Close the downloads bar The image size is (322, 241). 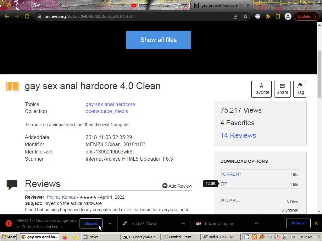click(x=316, y=223)
